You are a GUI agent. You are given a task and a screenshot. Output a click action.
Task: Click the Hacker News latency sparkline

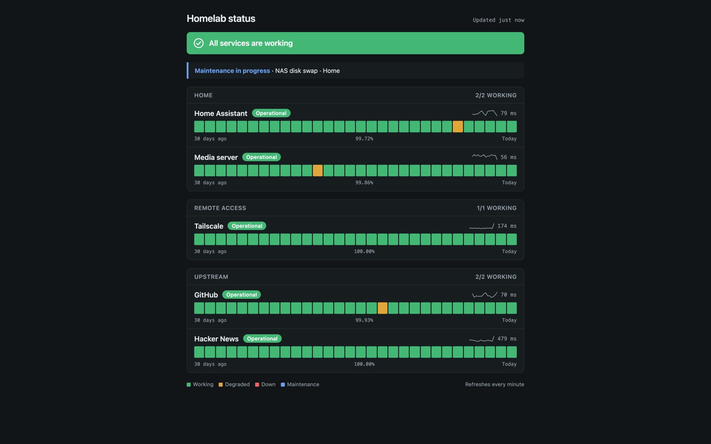(481, 339)
